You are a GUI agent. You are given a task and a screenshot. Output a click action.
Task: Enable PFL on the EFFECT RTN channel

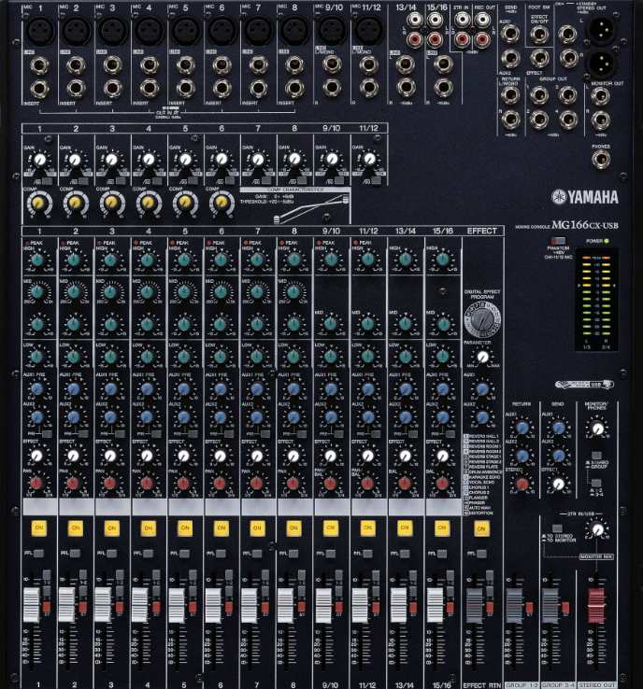pos(481,554)
